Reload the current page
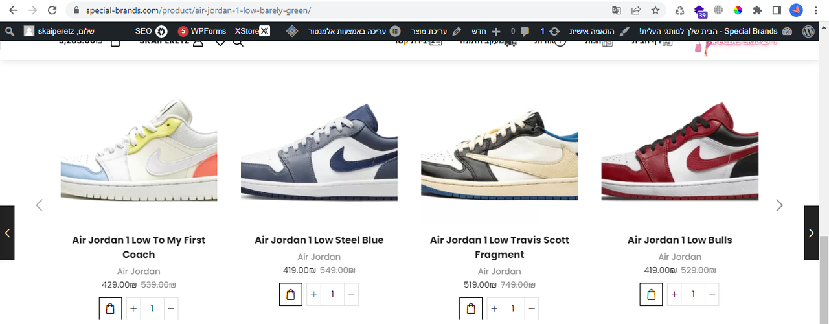Screen dimensions: 829x324 tap(52, 10)
